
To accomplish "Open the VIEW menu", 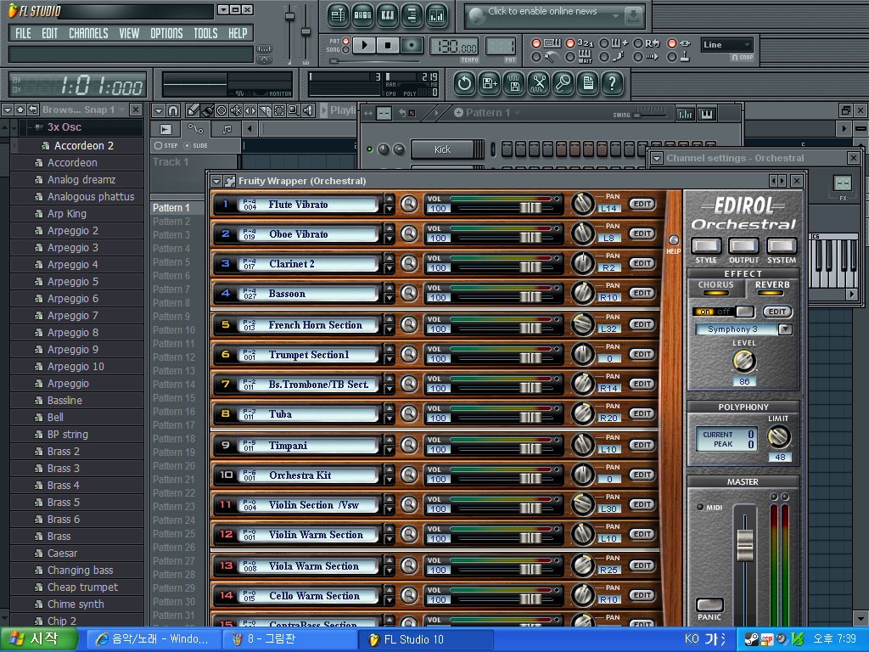I will point(129,33).
